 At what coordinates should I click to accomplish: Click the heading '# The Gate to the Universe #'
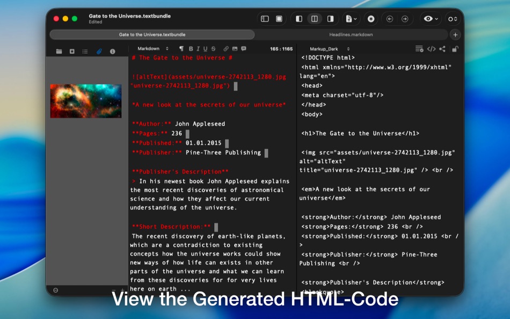(x=182, y=57)
